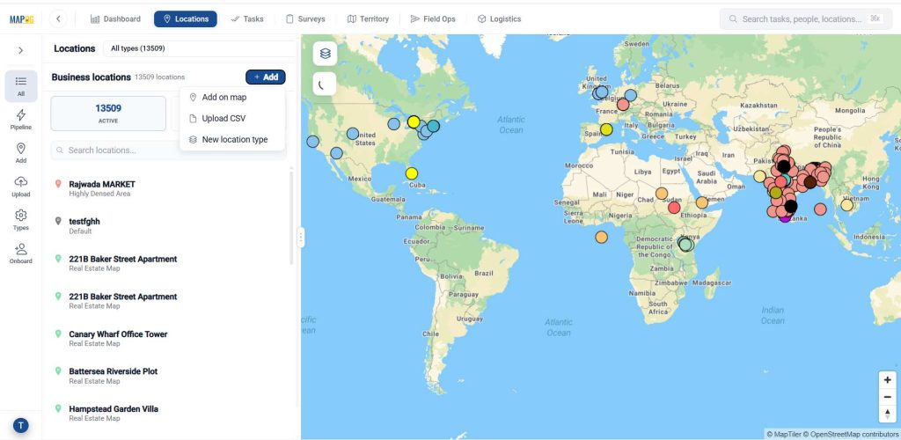Select the testfghh location
The width and height of the screenshot is (901, 440).
166,226
